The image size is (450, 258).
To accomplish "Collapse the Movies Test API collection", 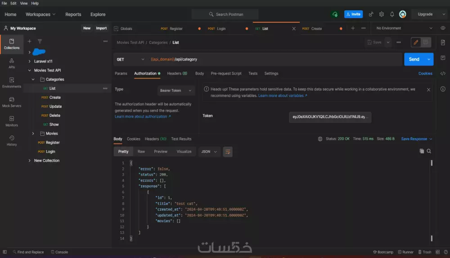I will coord(29,70).
